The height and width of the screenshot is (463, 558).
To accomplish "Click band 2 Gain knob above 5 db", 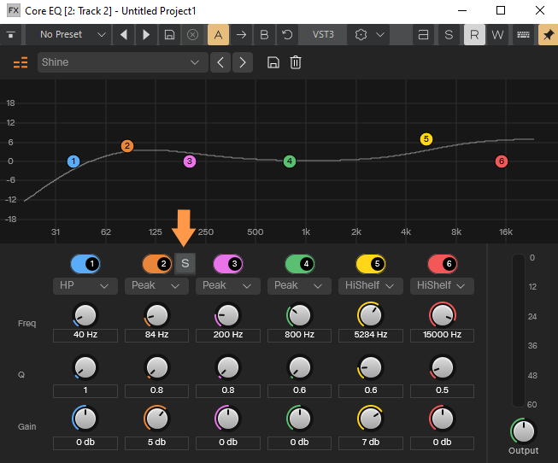I will tap(157, 419).
